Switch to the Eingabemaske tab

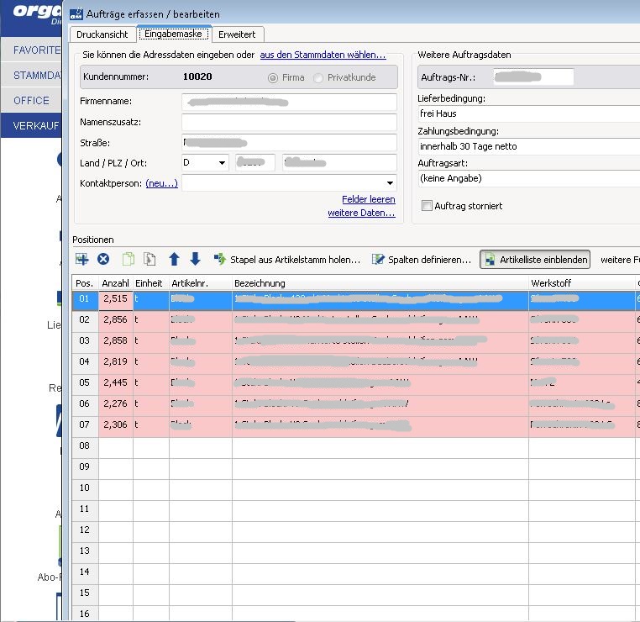click(x=174, y=34)
